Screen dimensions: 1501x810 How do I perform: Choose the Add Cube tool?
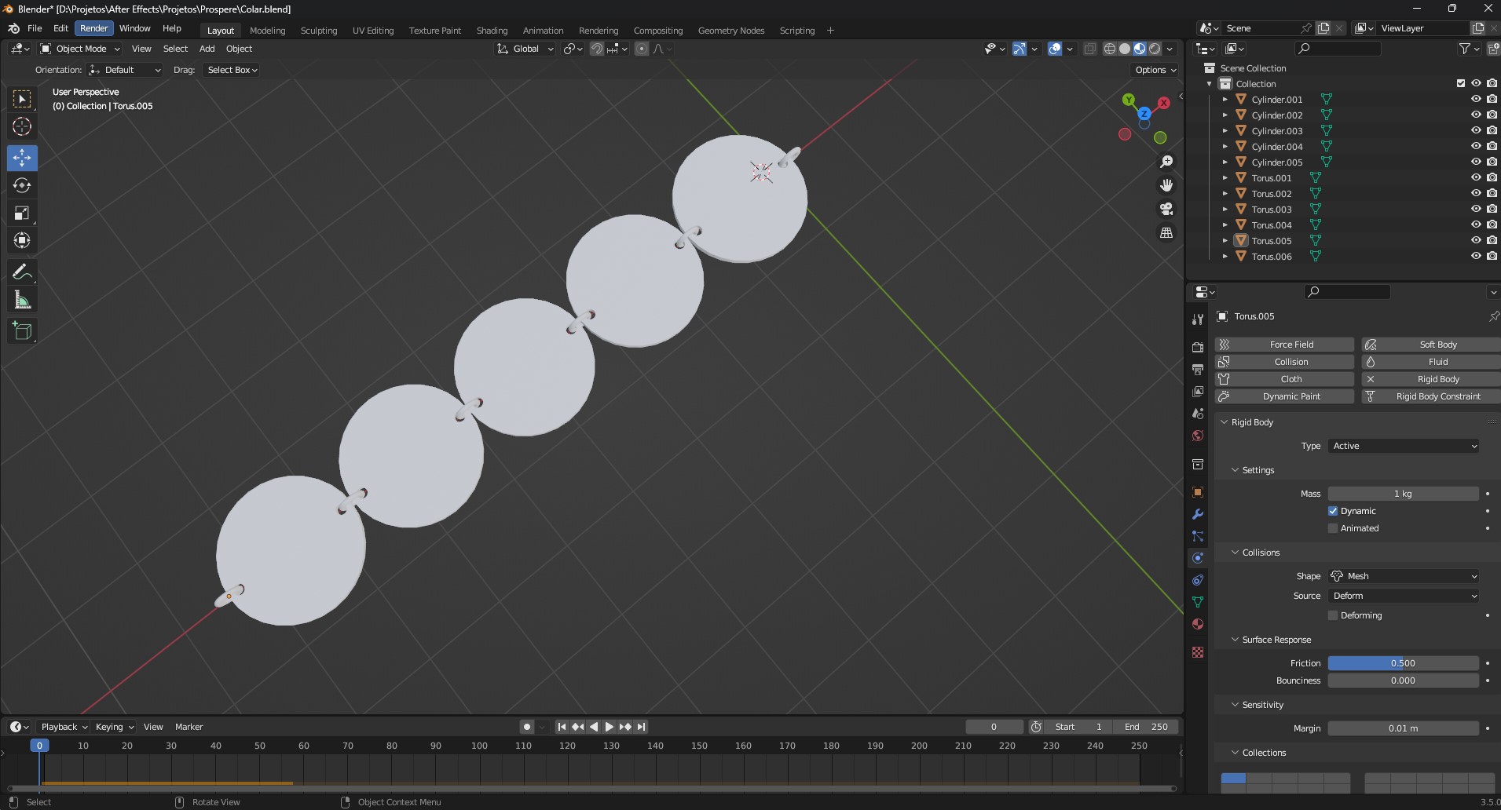[x=22, y=331]
